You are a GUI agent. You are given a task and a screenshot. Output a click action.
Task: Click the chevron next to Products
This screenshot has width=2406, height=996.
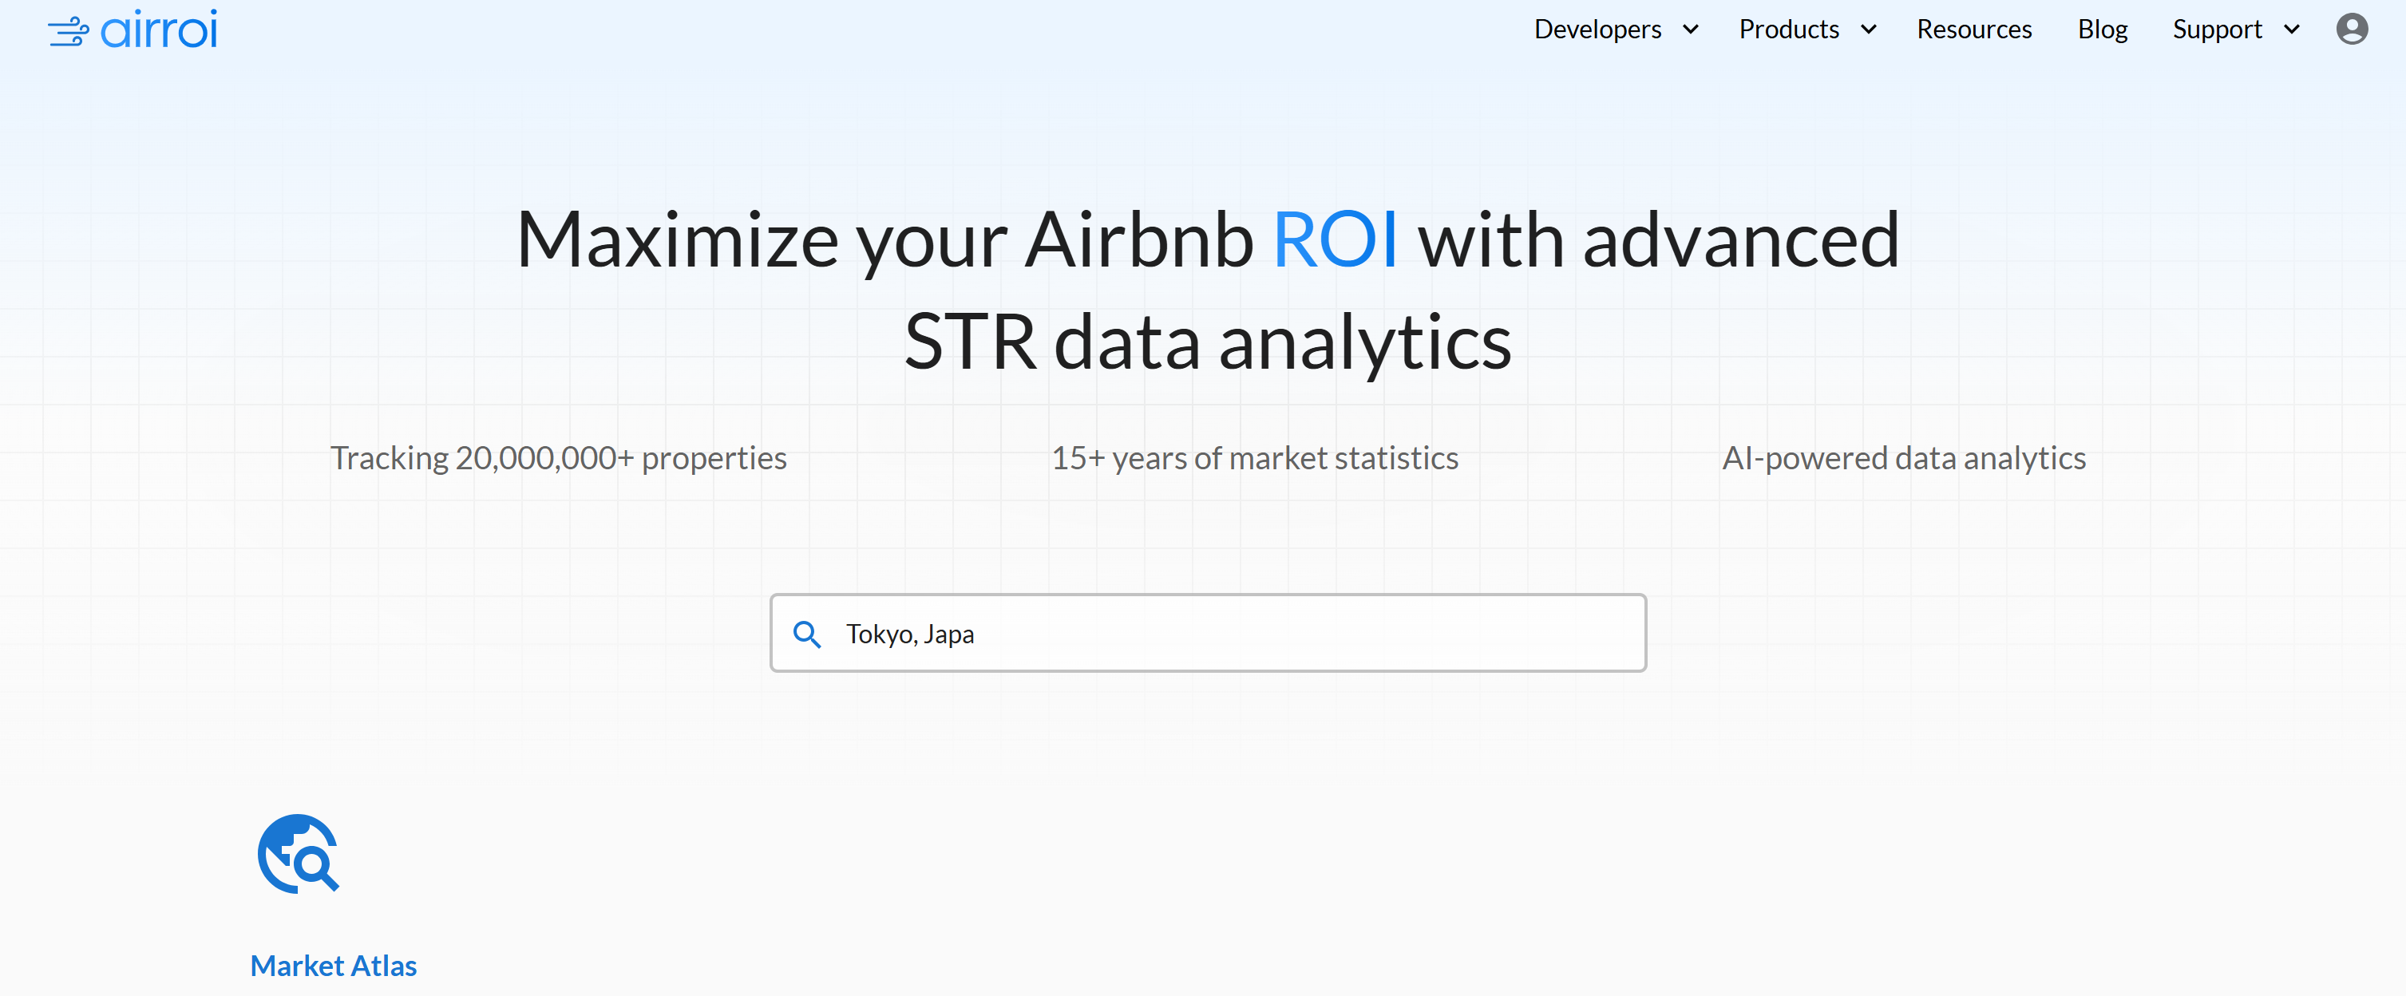(1869, 29)
